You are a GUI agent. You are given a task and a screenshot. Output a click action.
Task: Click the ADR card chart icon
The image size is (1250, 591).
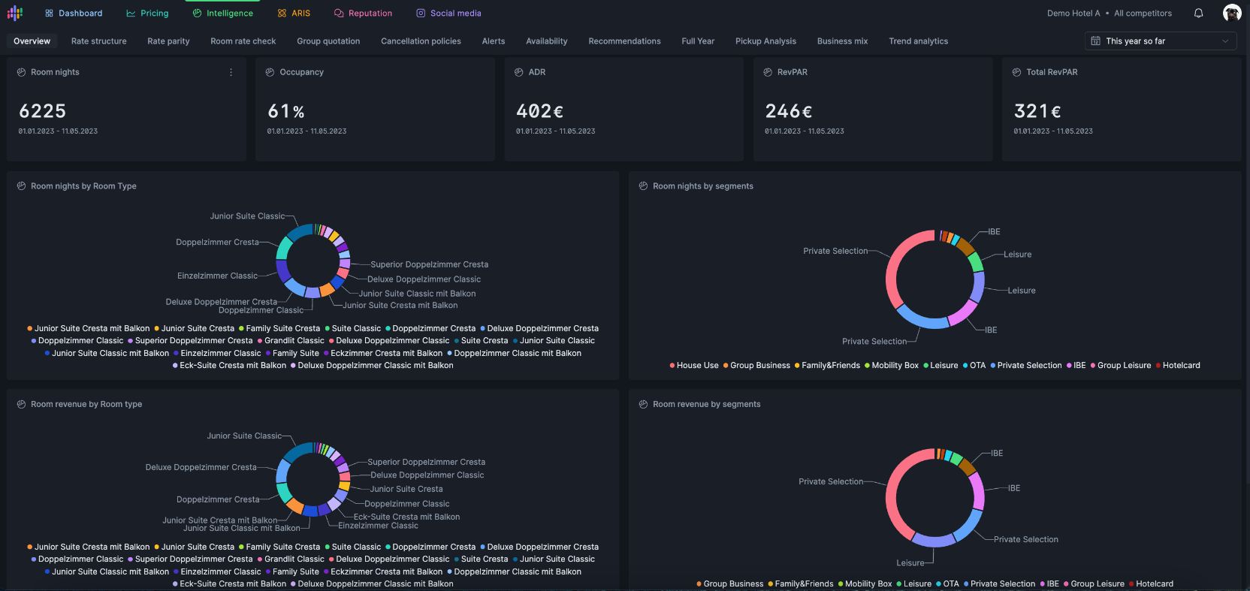518,72
